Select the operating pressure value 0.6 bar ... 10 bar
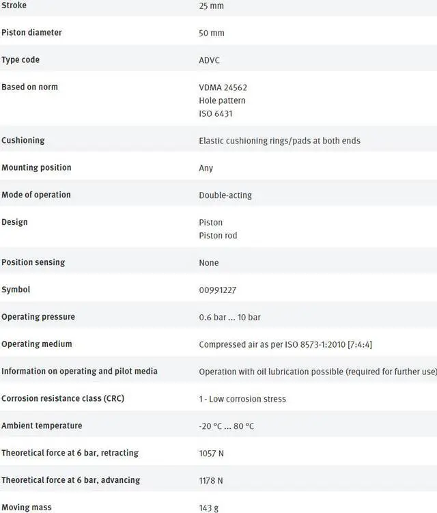 click(229, 317)
